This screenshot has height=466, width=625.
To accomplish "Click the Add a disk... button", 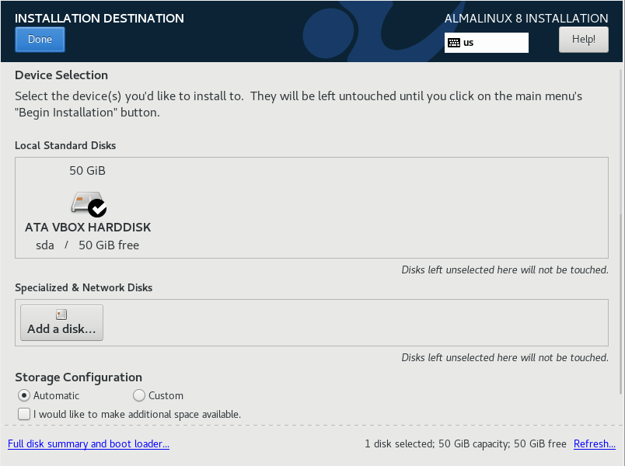I will pos(61,322).
